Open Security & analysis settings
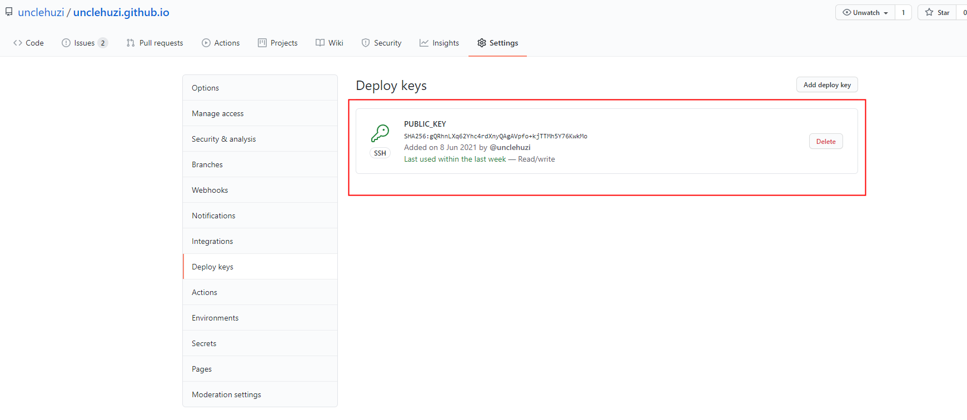Viewport: 967px width, 420px height. click(260, 139)
